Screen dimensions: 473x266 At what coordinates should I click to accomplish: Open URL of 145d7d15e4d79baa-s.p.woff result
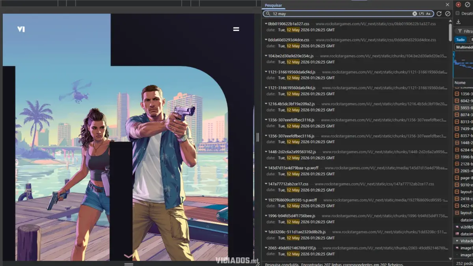[386, 168]
